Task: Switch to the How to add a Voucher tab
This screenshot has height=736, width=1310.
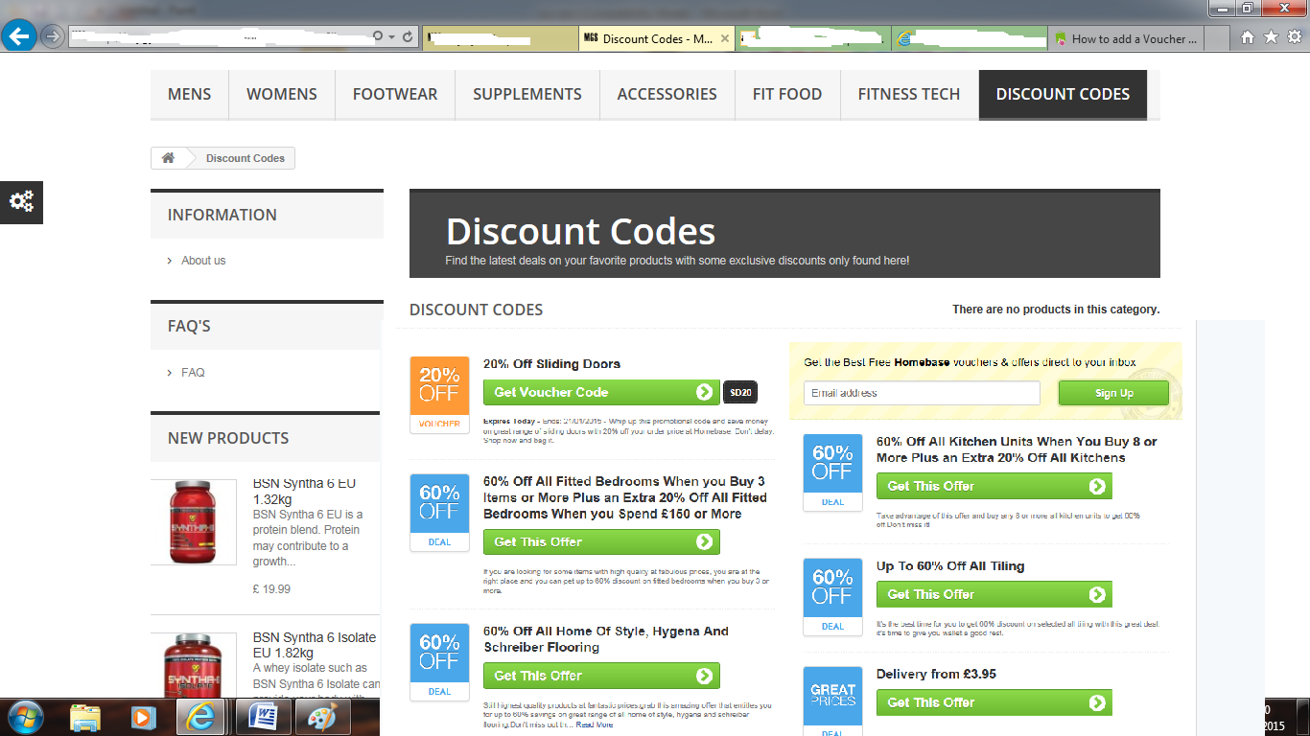Action: click(x=1127, y=38)
